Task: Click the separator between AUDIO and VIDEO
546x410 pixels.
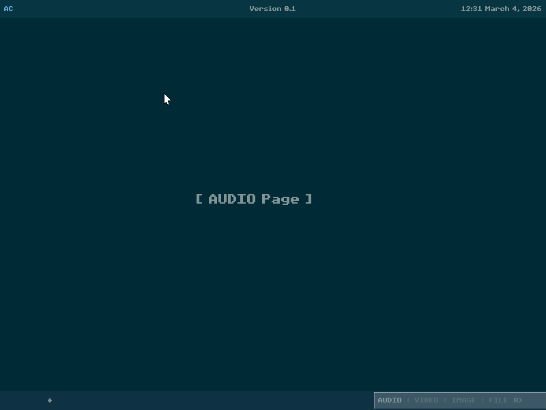Action: click(408, 400)
